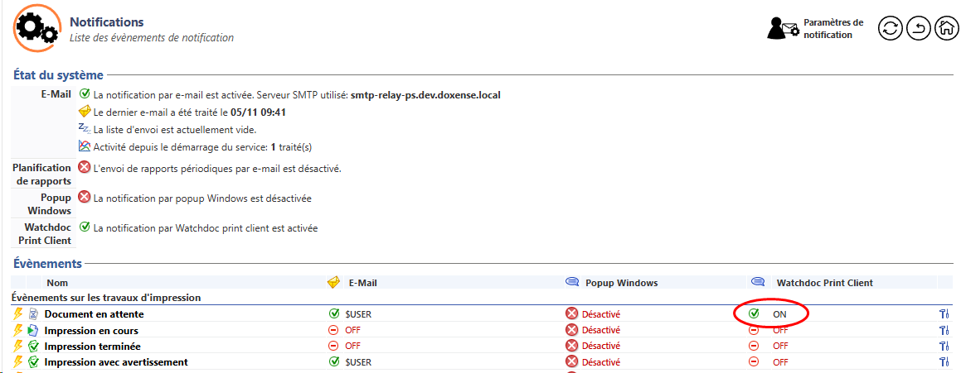Click the E-Mail column header

(362, 283)
